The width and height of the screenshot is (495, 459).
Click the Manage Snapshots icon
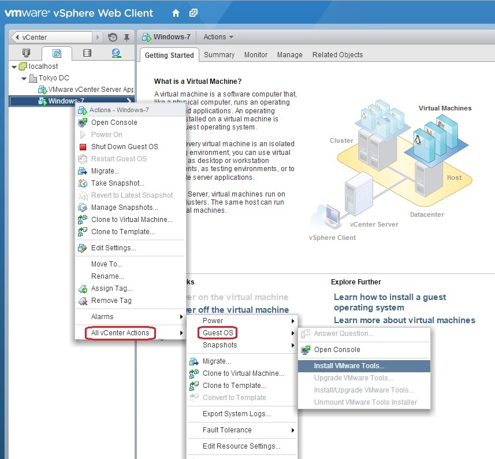[x=83, y=208]
